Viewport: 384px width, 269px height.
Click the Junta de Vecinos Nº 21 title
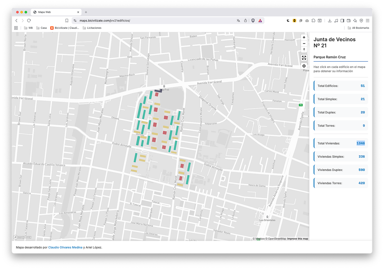click(334, 43)
